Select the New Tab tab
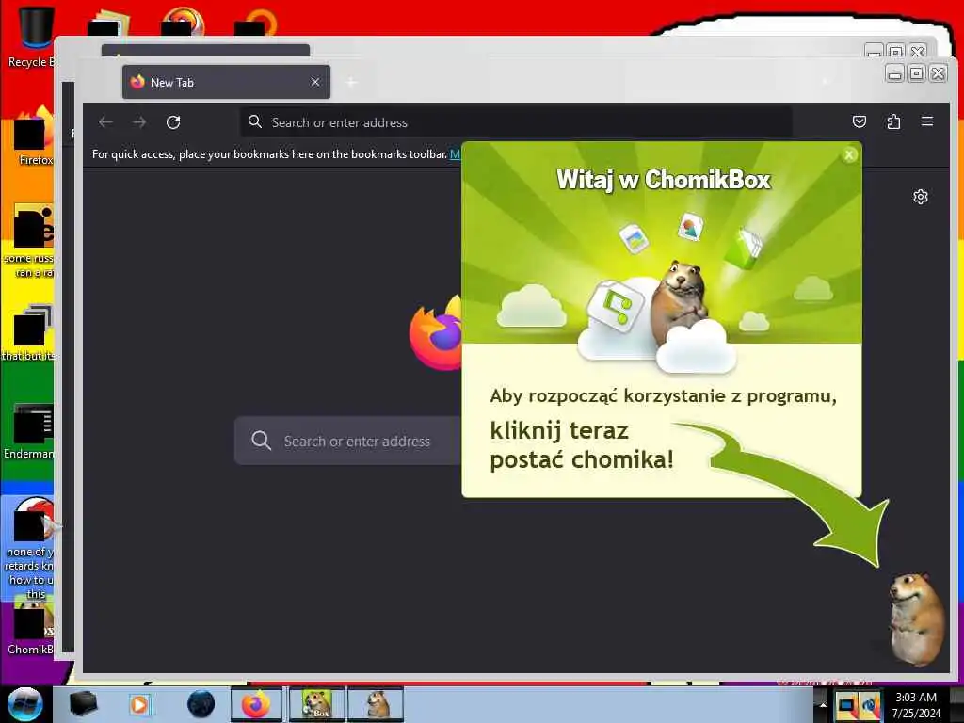 point(226,83)
